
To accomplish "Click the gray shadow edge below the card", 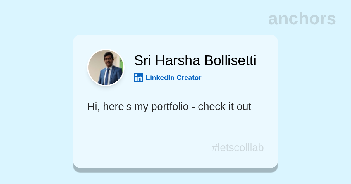I will (175, 170).
